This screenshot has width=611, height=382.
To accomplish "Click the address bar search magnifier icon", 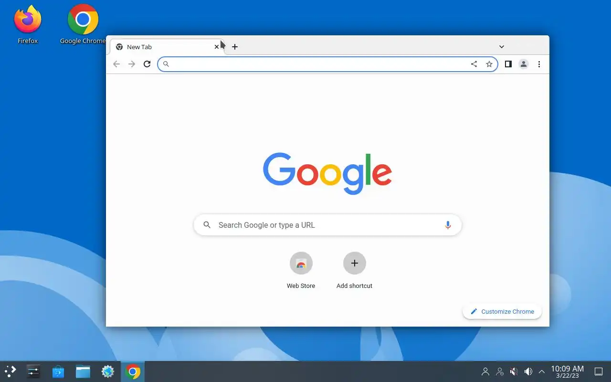I will (166, 64).
